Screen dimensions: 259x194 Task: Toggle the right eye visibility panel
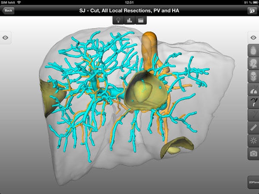253,38
